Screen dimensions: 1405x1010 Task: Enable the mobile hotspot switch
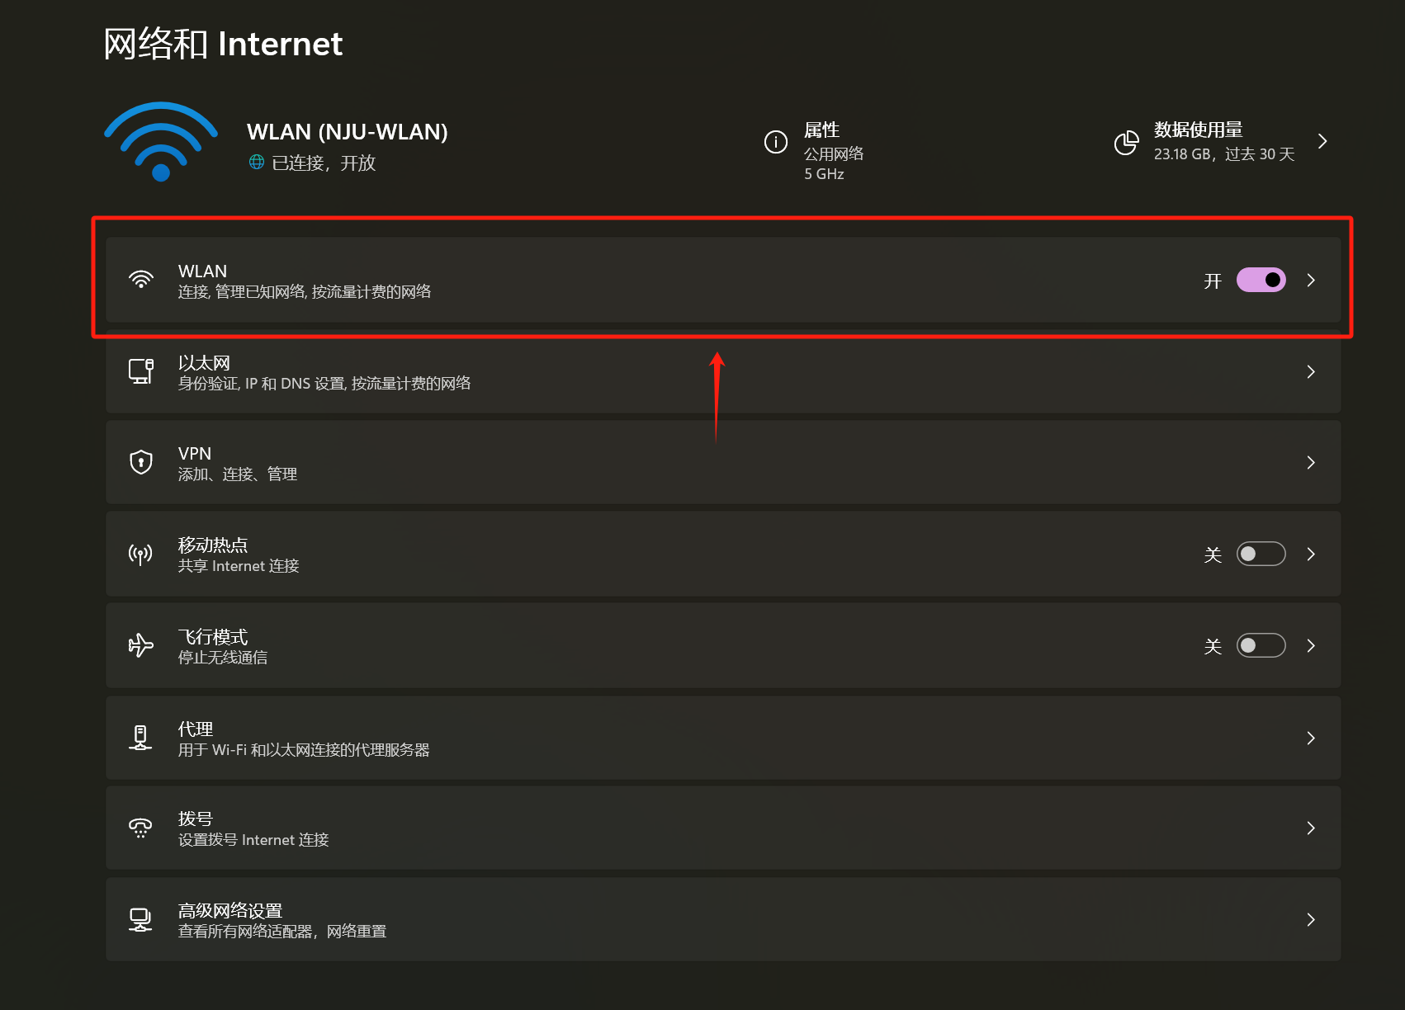[1261, 554]
